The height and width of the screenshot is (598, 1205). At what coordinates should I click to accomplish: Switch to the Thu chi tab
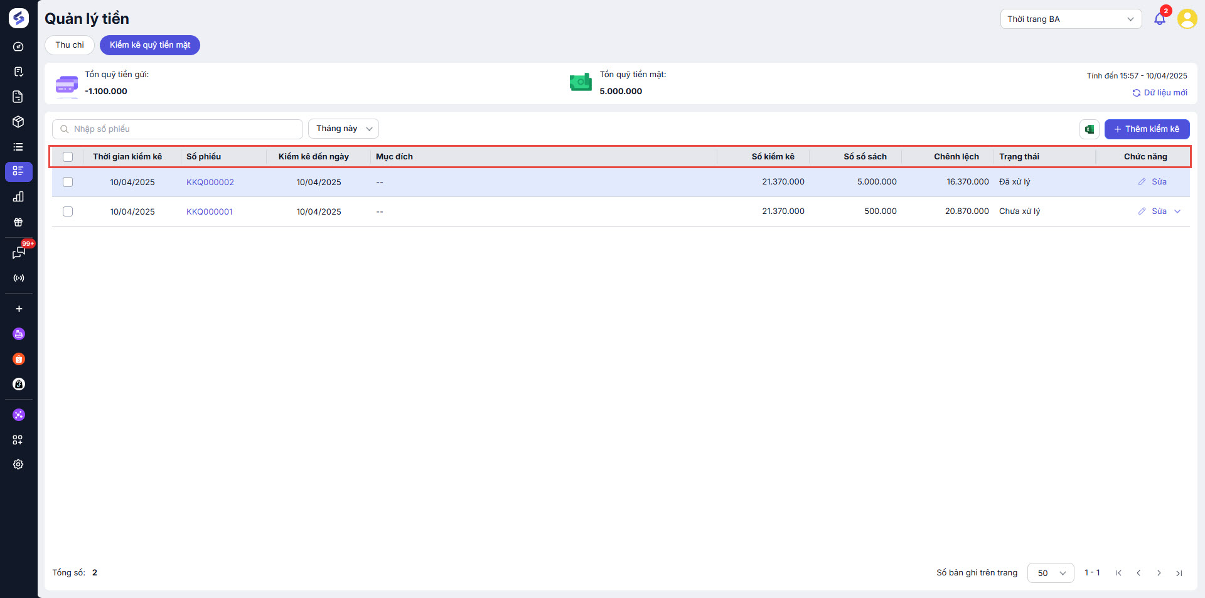click(69, 45)
